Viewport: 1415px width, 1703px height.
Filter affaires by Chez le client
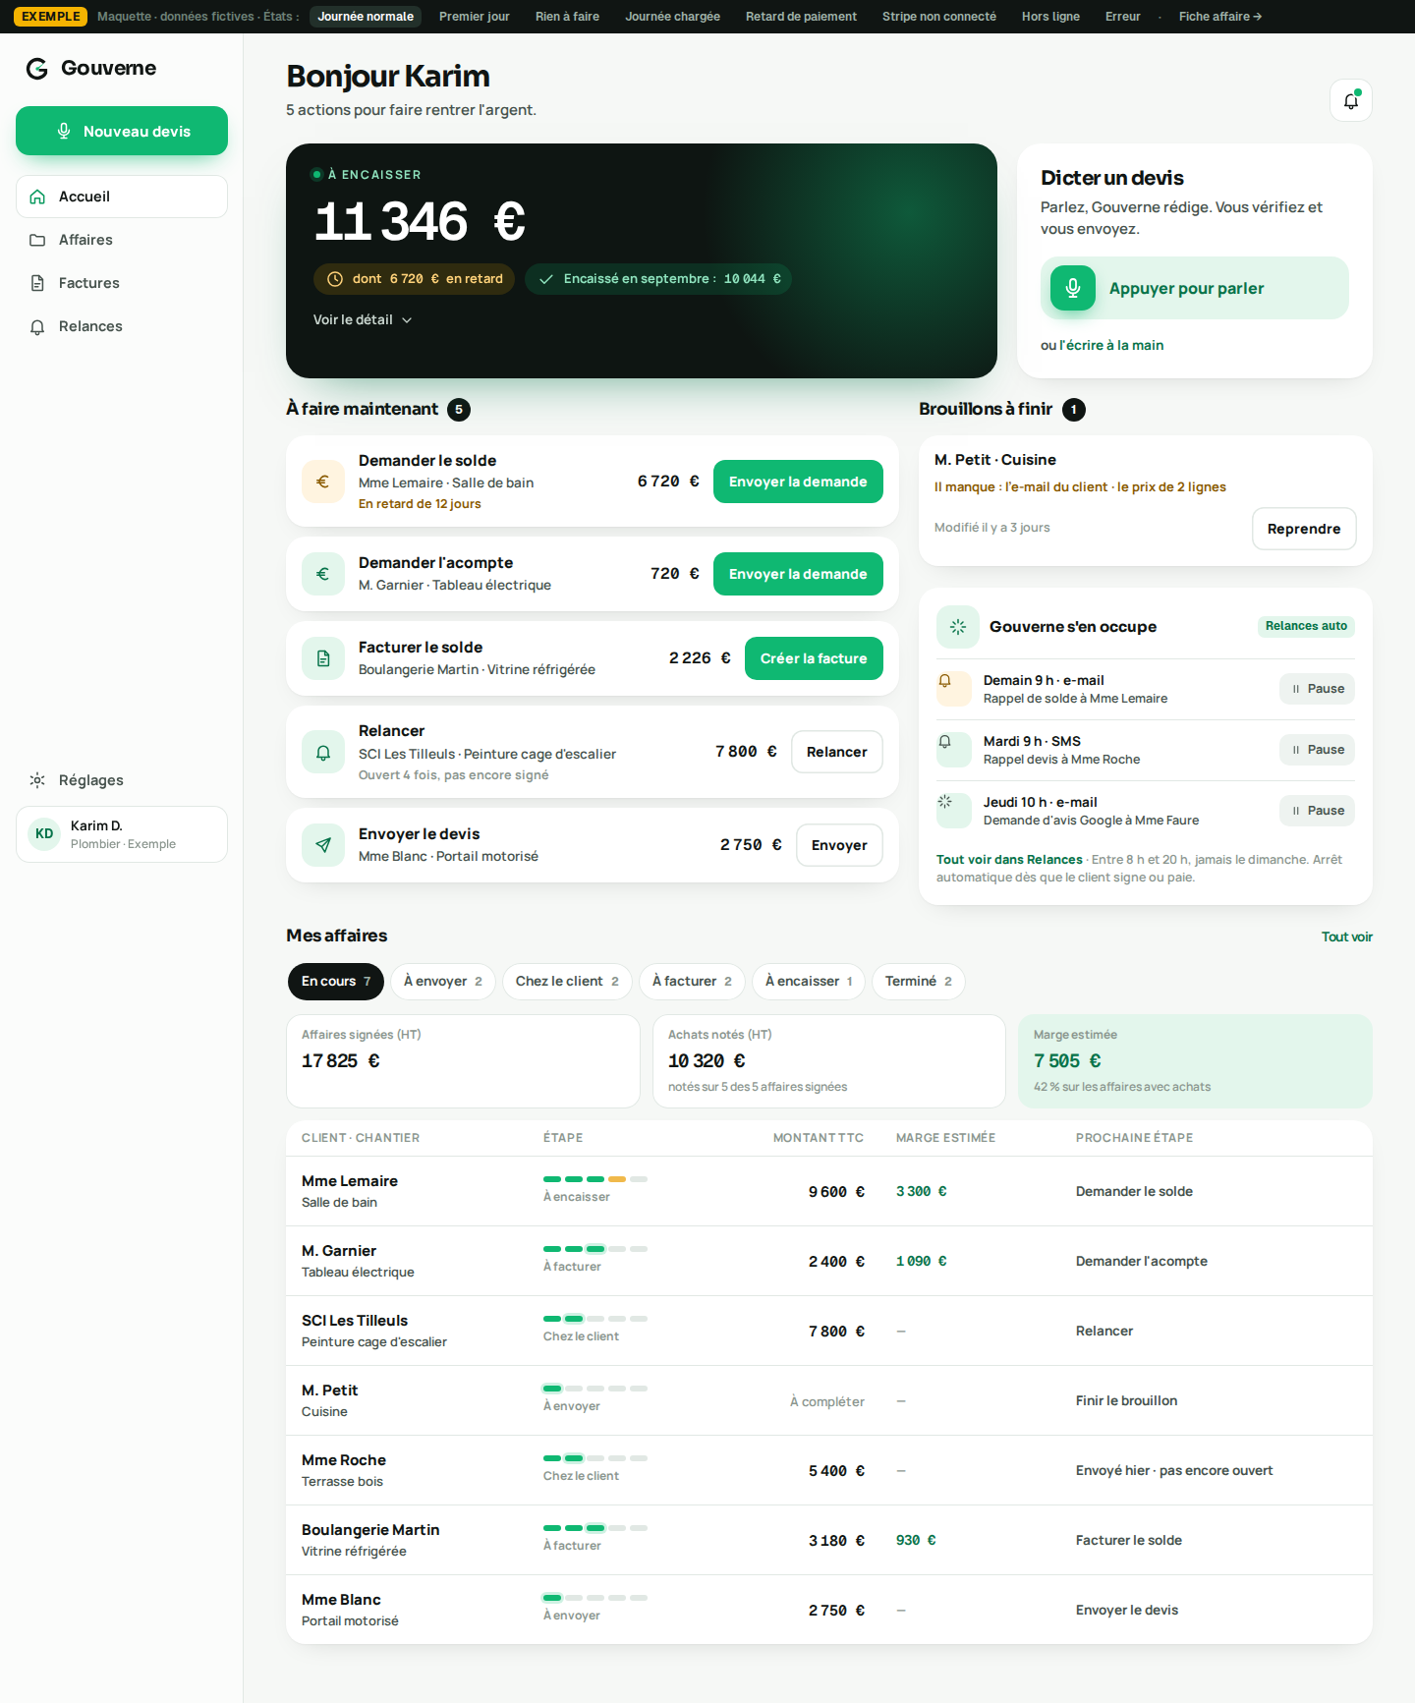point(567,982)
